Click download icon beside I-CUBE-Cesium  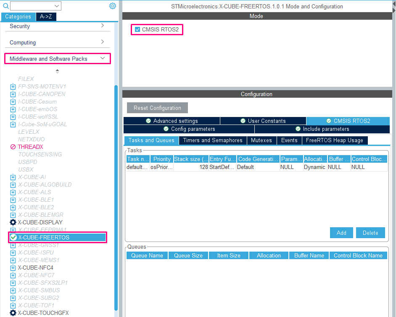point(13,102)
